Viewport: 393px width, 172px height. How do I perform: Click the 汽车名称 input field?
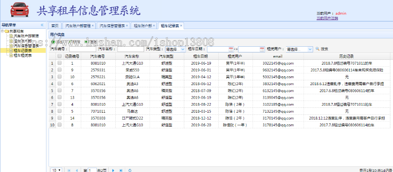tap(131, 49)
